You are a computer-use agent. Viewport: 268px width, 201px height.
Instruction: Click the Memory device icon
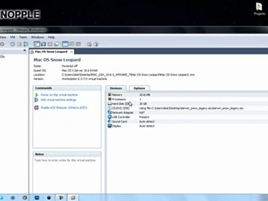[x=109, y=95]
